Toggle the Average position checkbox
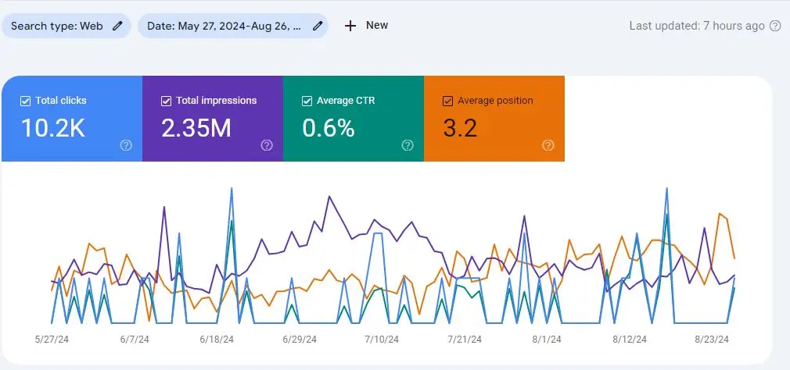790x370 pixels. [x=447, y=101]
